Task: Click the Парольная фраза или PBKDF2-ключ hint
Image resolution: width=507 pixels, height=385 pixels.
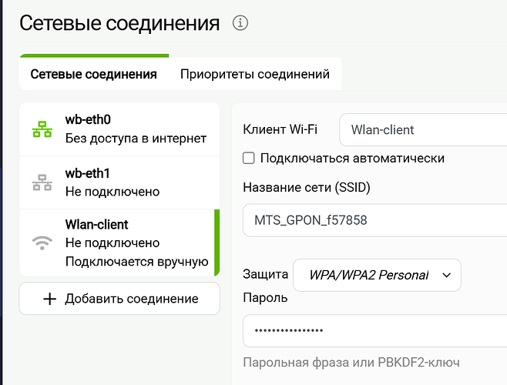Action: pos(351,363)
